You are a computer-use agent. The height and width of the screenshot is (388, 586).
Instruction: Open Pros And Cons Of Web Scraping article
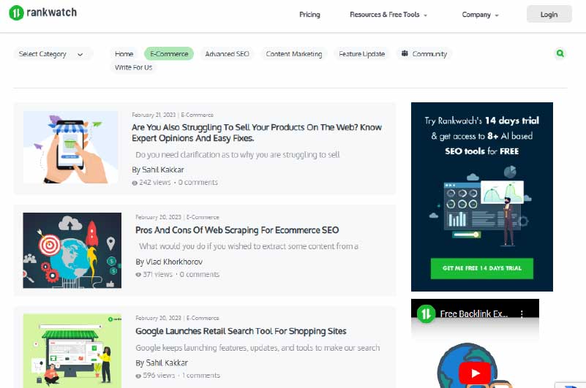point(237,230)
